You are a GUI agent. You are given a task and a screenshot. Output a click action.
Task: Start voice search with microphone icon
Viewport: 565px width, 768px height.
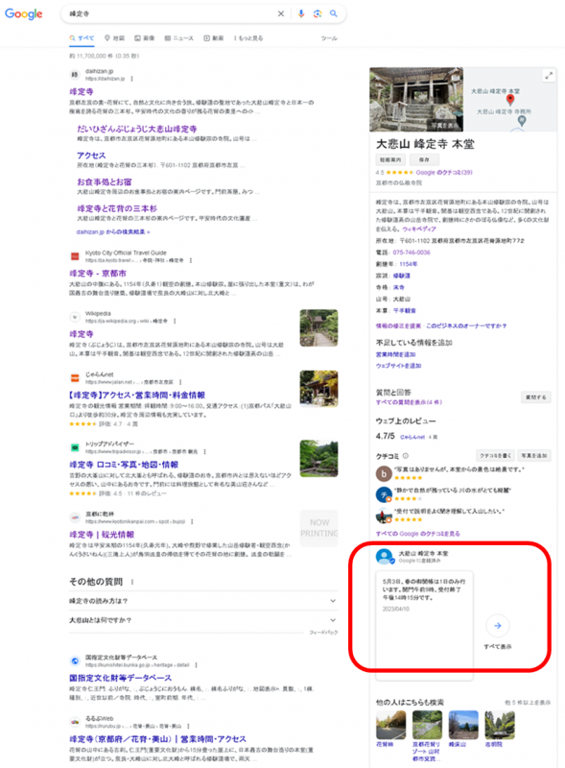[301, 13]
